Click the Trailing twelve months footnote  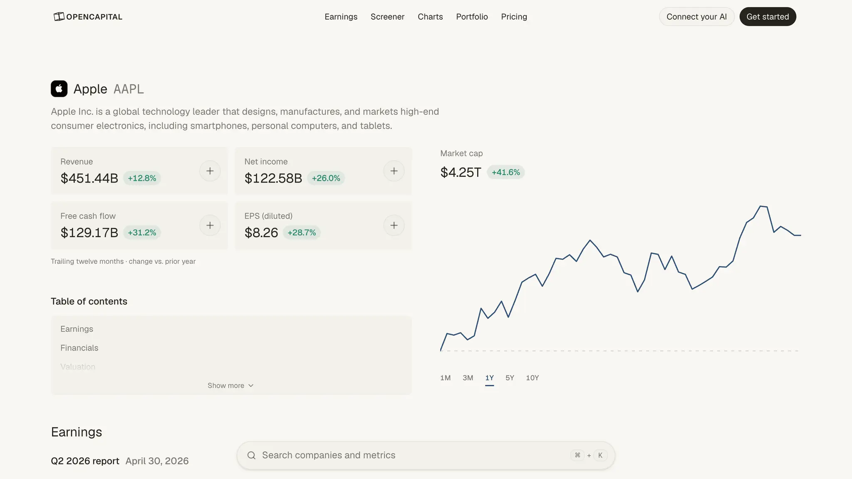(x=123, y=262)
